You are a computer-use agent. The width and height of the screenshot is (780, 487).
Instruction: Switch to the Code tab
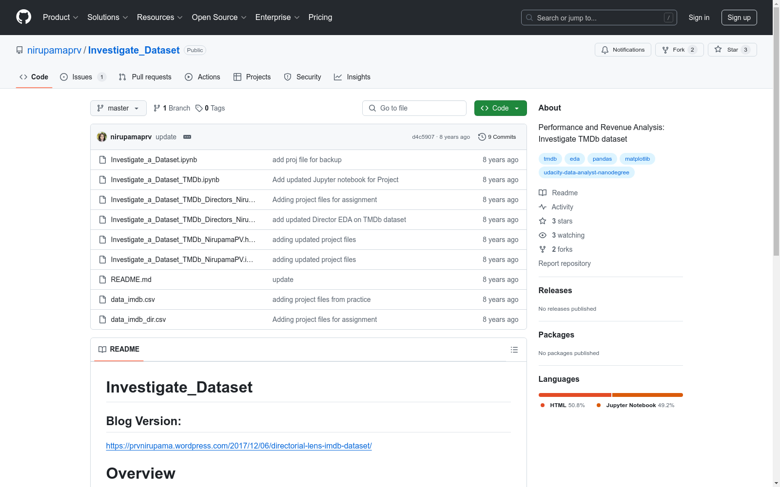pos(34,77)
